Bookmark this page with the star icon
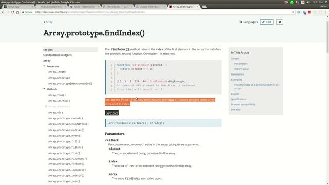The width and height of the screenshot is (329, 185). 293,12
